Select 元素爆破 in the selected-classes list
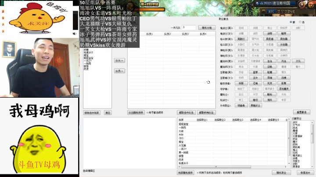The width and height of the screenshot is (316, 177). coord(298,136)
